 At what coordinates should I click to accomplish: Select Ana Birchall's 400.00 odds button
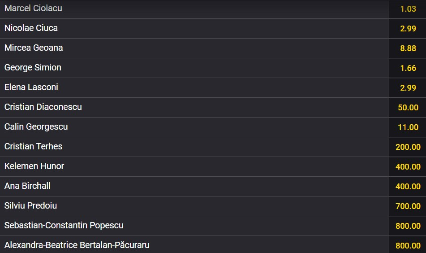coord(408,187)
